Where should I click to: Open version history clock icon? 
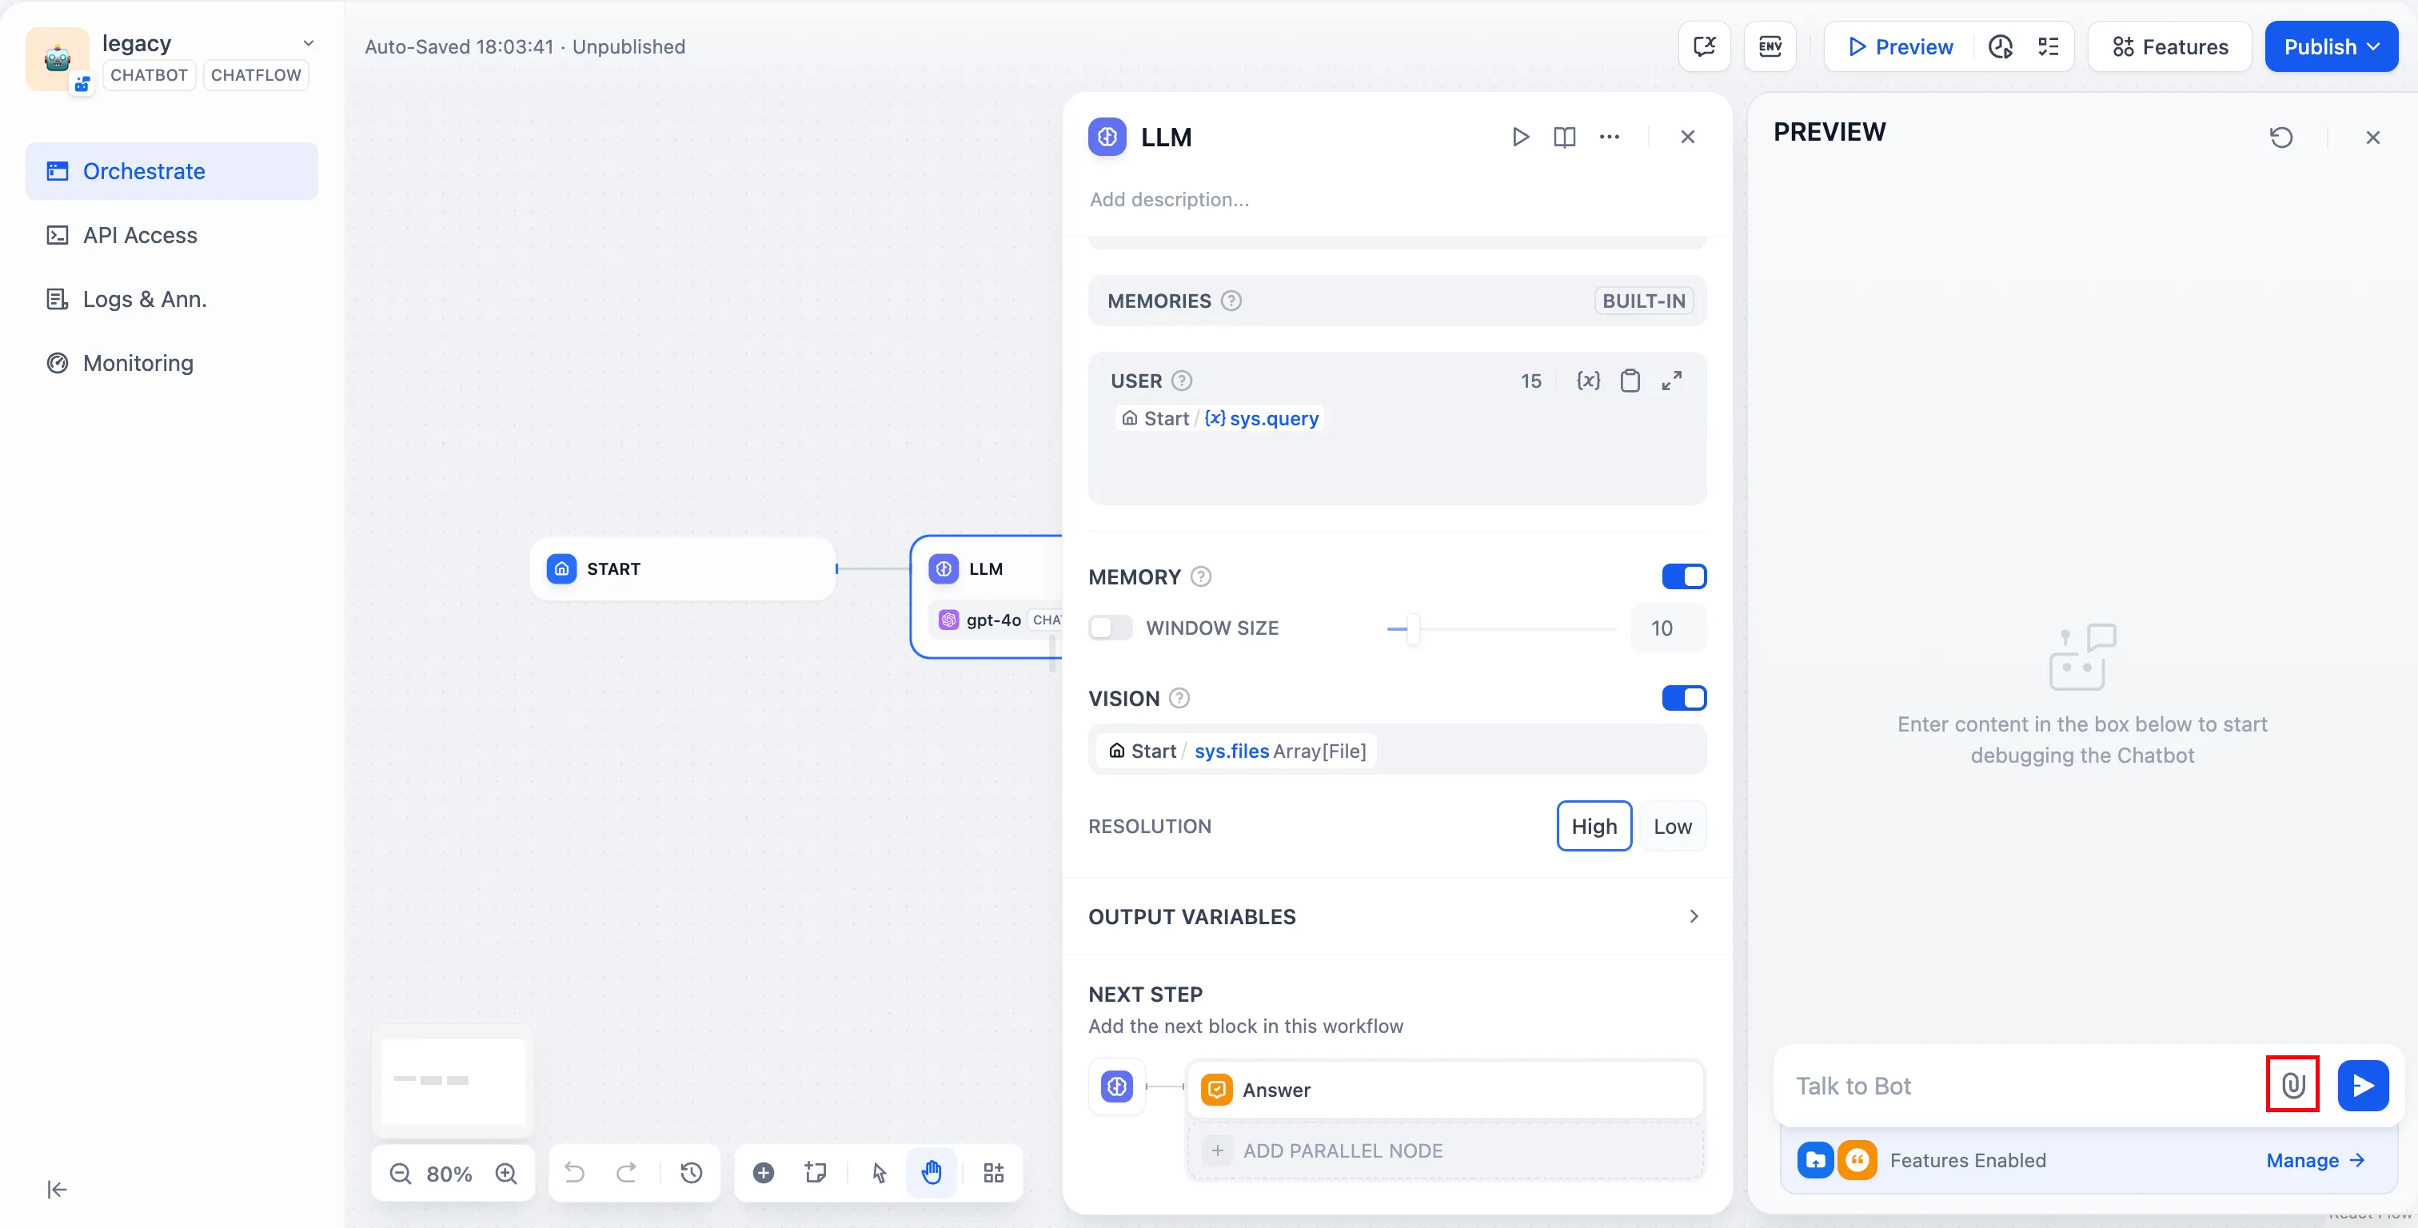692,1172
